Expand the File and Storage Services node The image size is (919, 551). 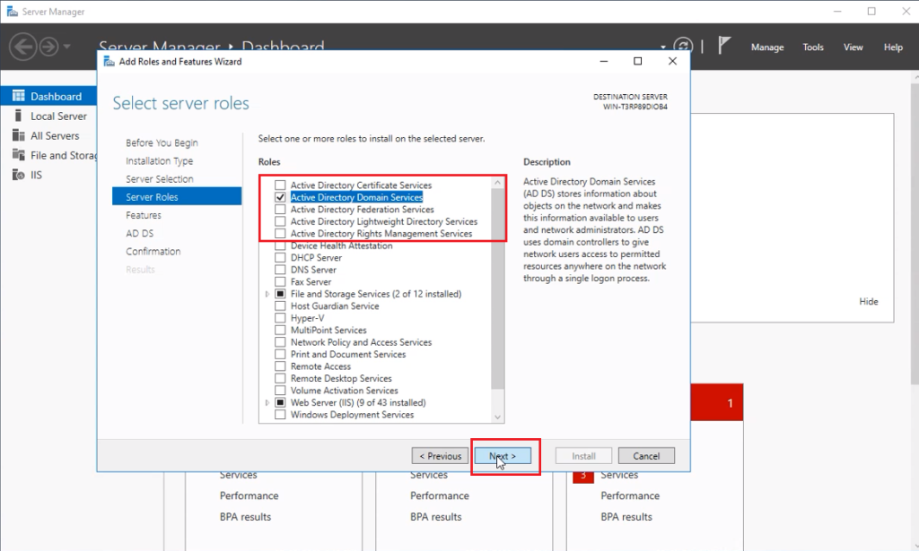pos(267,293)
